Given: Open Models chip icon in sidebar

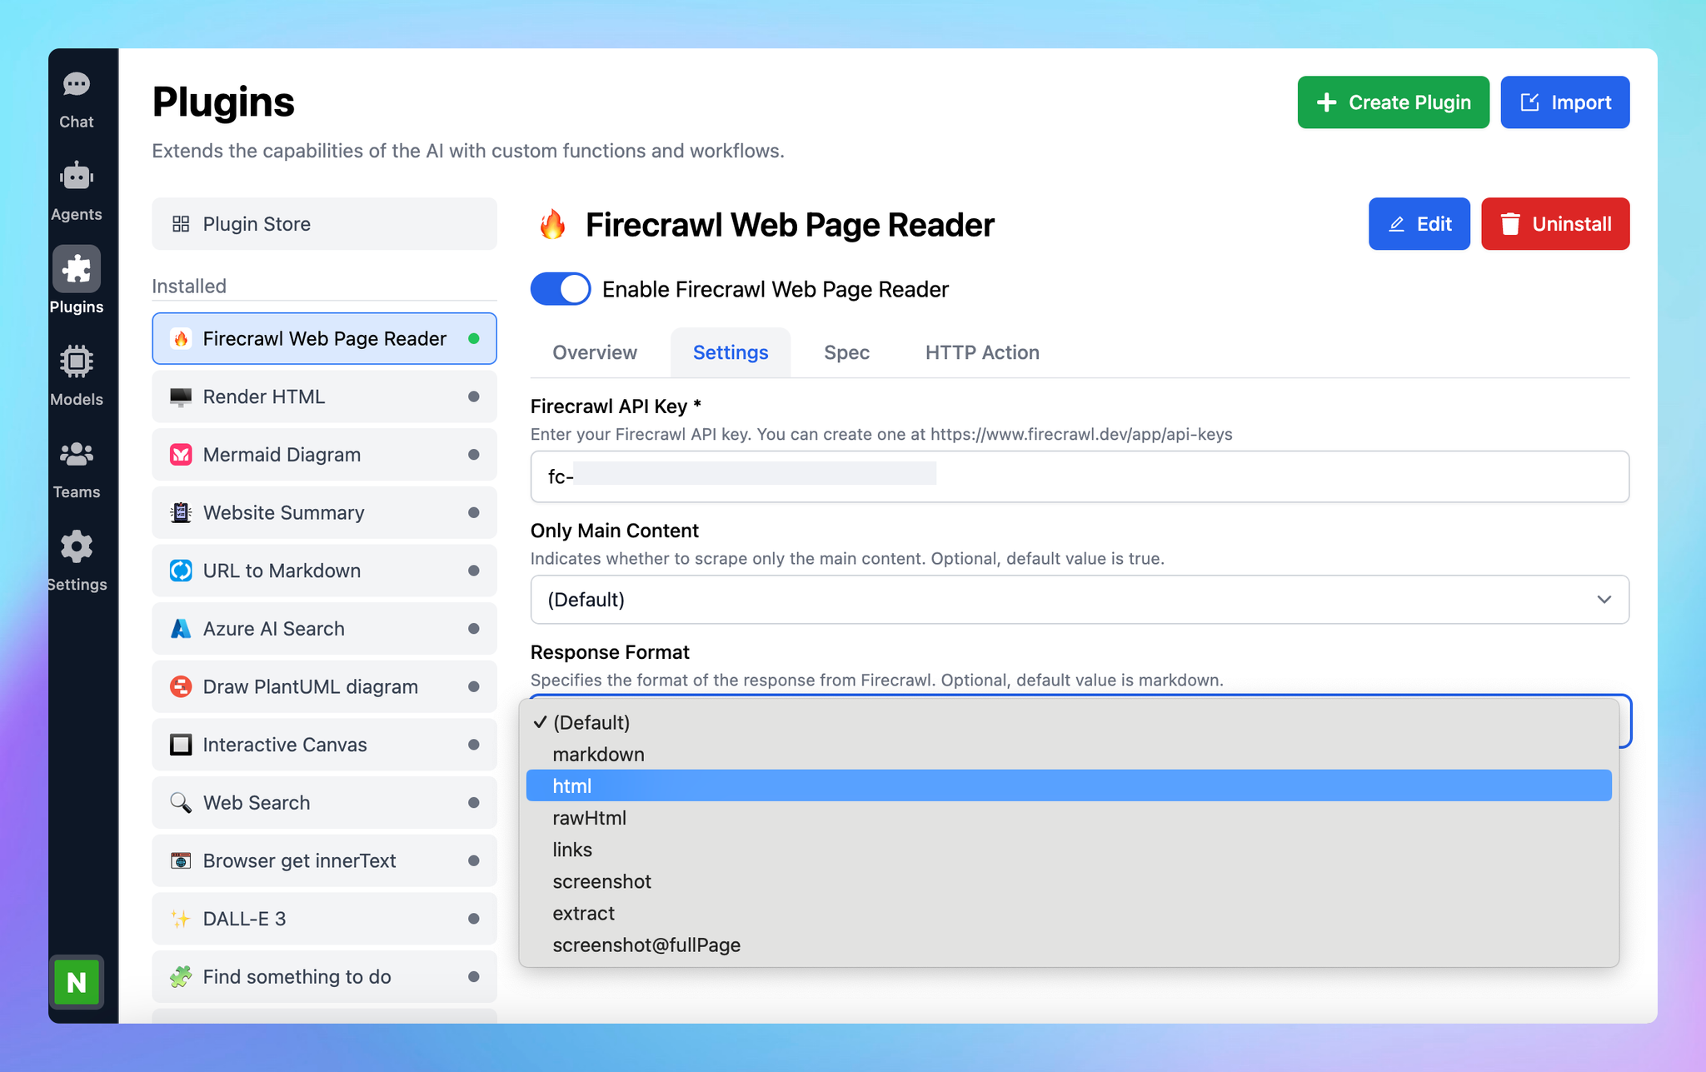Looking at the screenshot, I should coord(77,361).
